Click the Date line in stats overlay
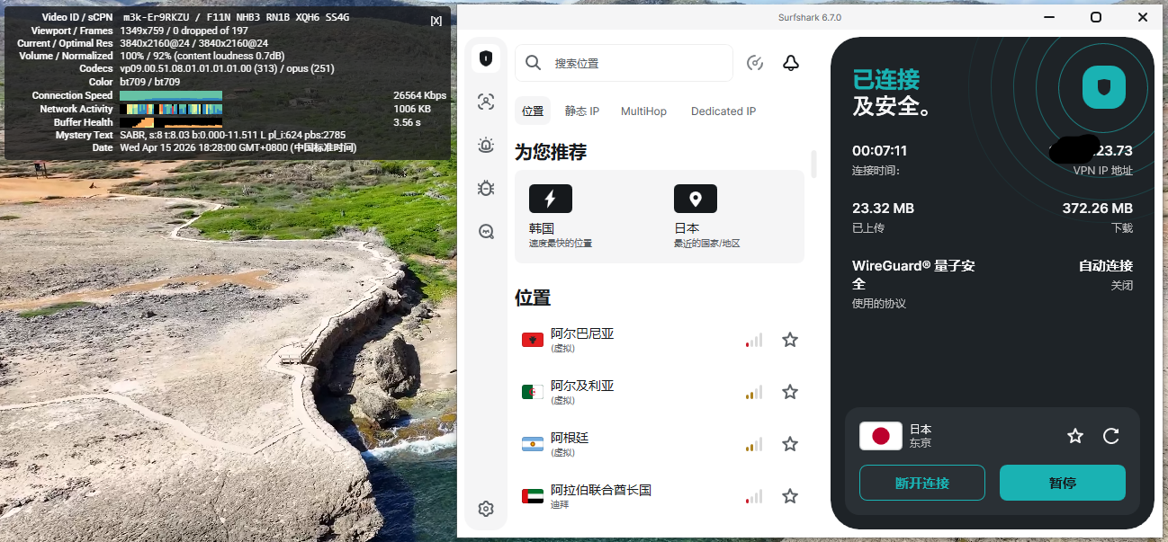 (224, 147)
